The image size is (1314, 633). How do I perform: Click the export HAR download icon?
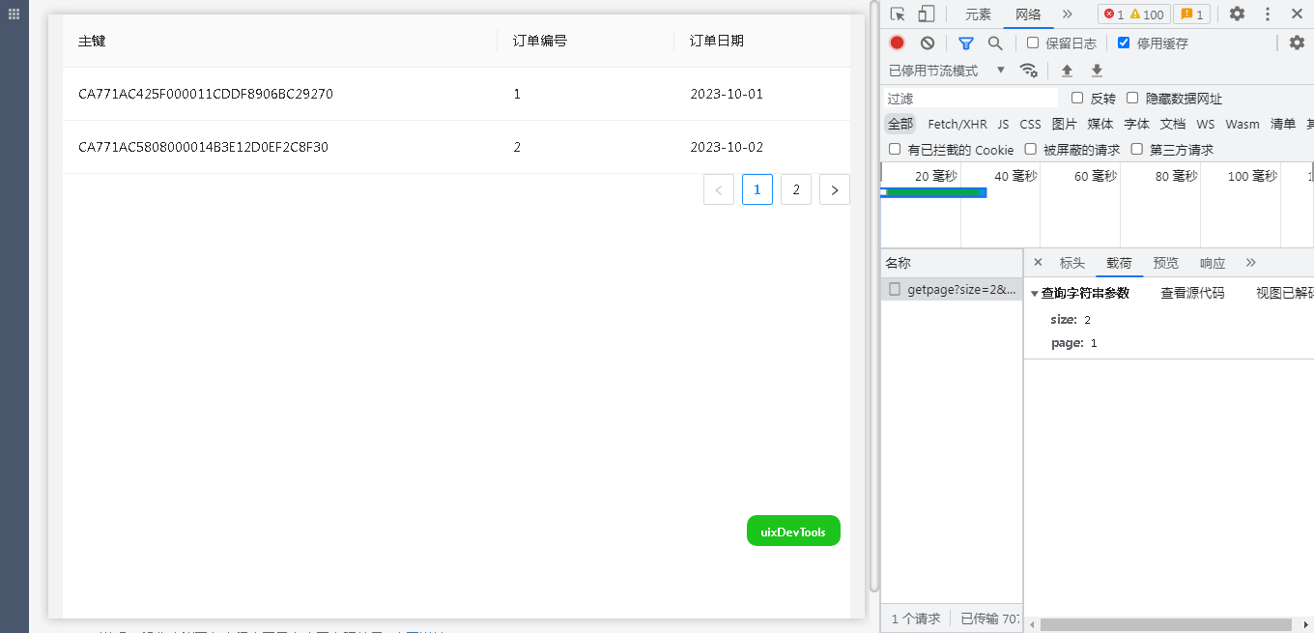[x=1097, y=71]
